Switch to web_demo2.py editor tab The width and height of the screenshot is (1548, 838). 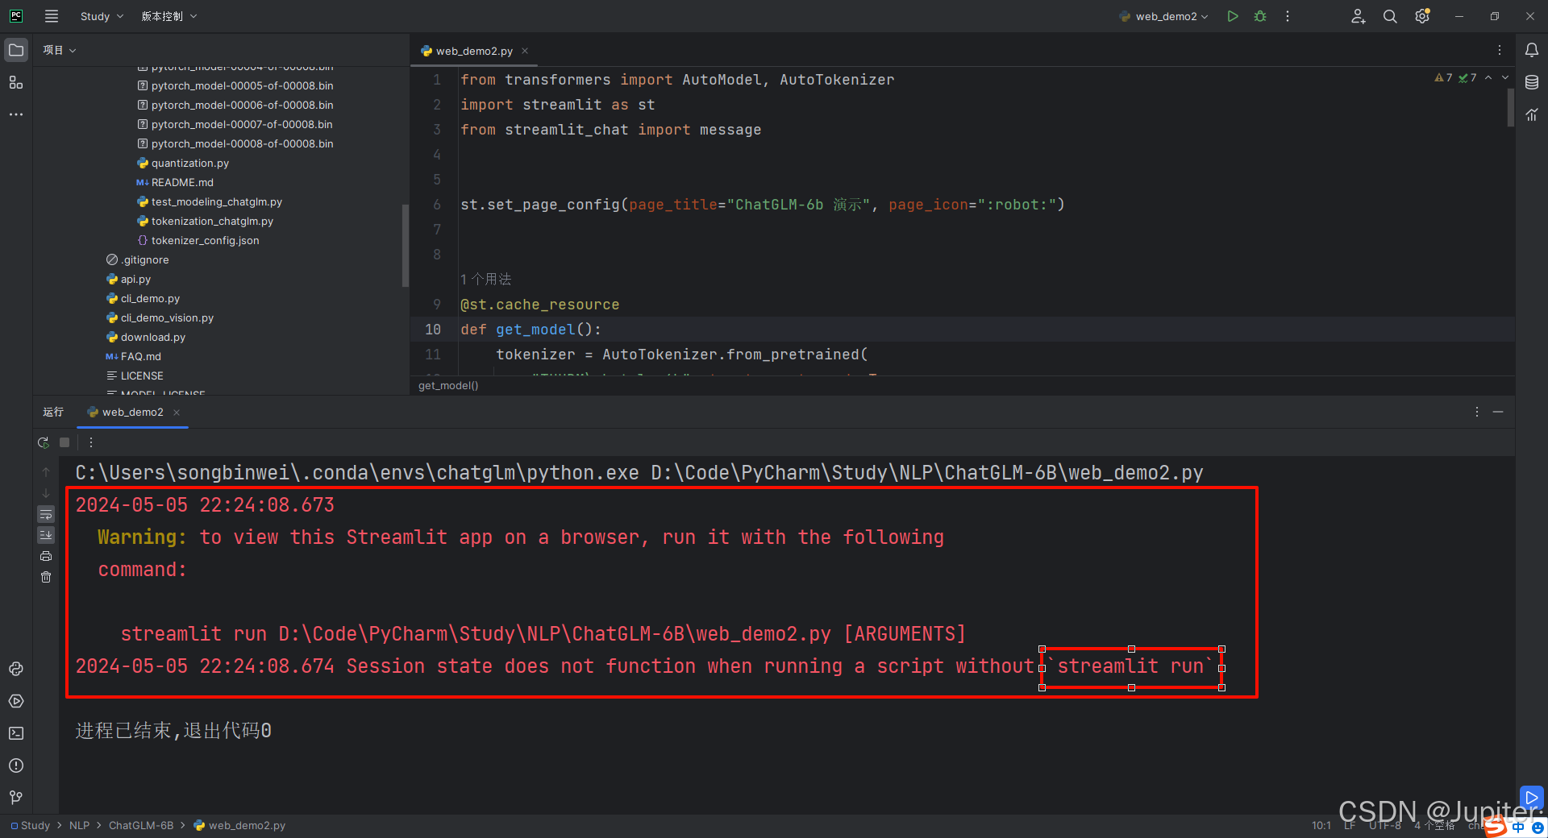point(474,51)
